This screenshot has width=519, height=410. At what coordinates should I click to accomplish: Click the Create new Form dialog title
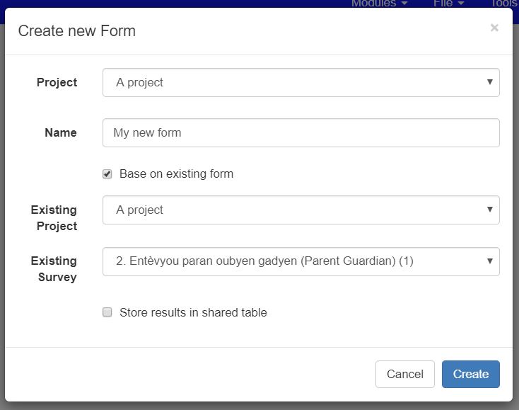tap(76, 30)
